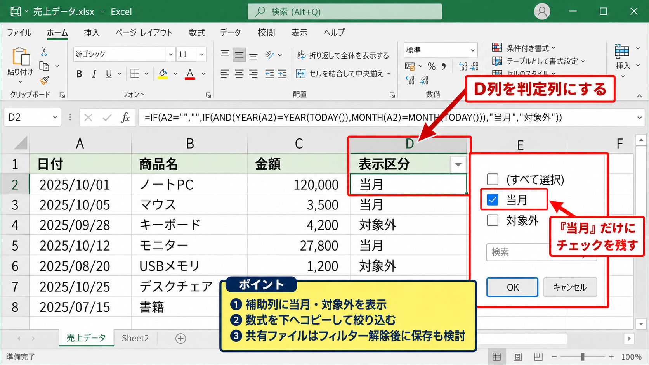
Task: Increase the indent
Action: click(x=283, y=74)
